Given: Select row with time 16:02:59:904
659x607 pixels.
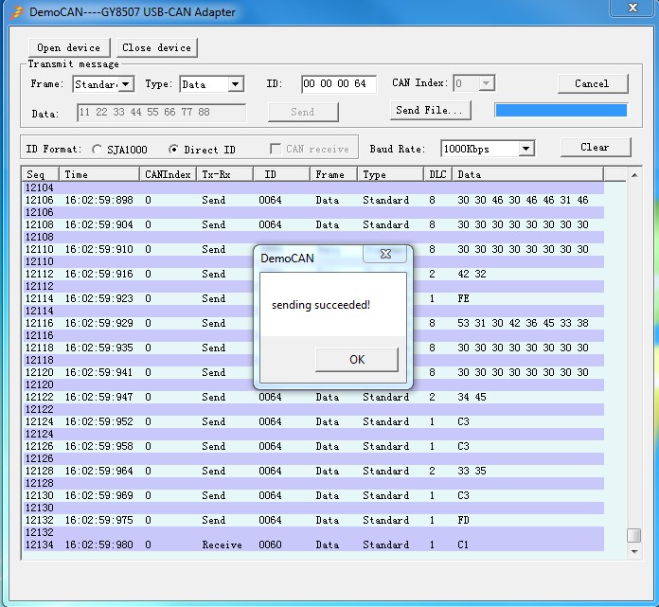Looking at the screenshot, I should pos(313,224).
